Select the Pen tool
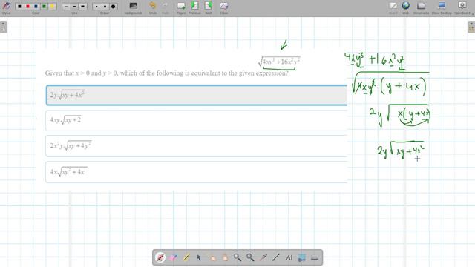The height and width of the screenshot is (267, 475). (160, 257)
